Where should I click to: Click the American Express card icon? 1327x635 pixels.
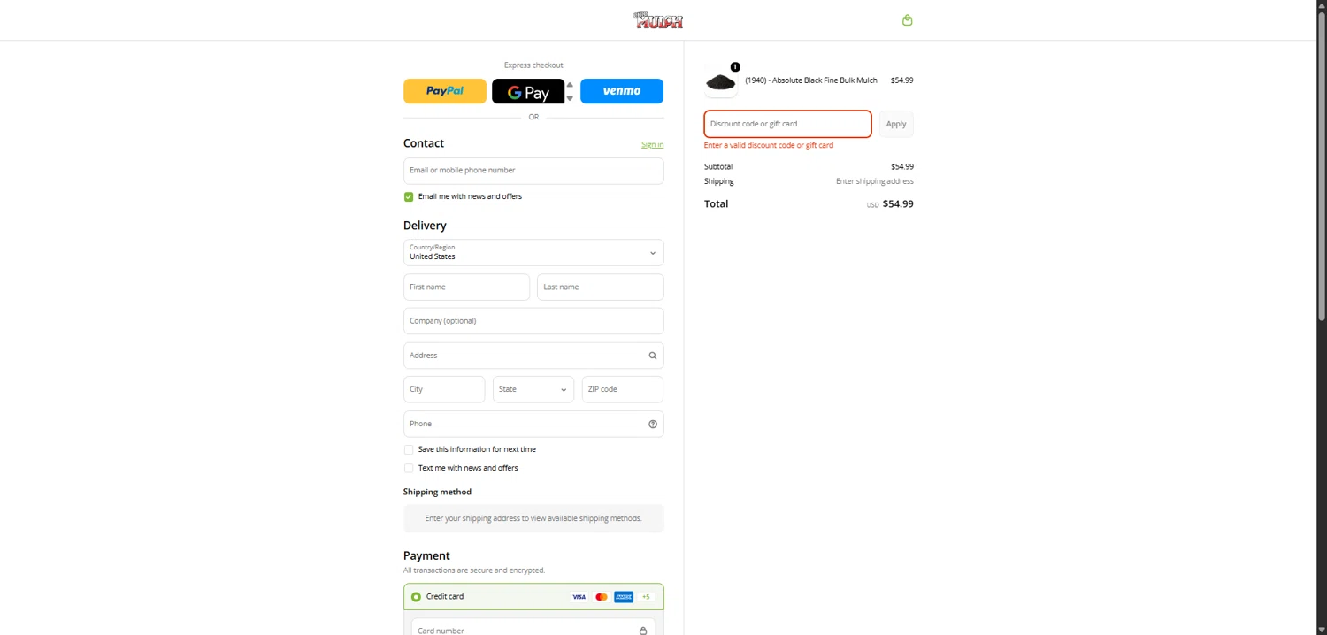[x=624, y=597]
